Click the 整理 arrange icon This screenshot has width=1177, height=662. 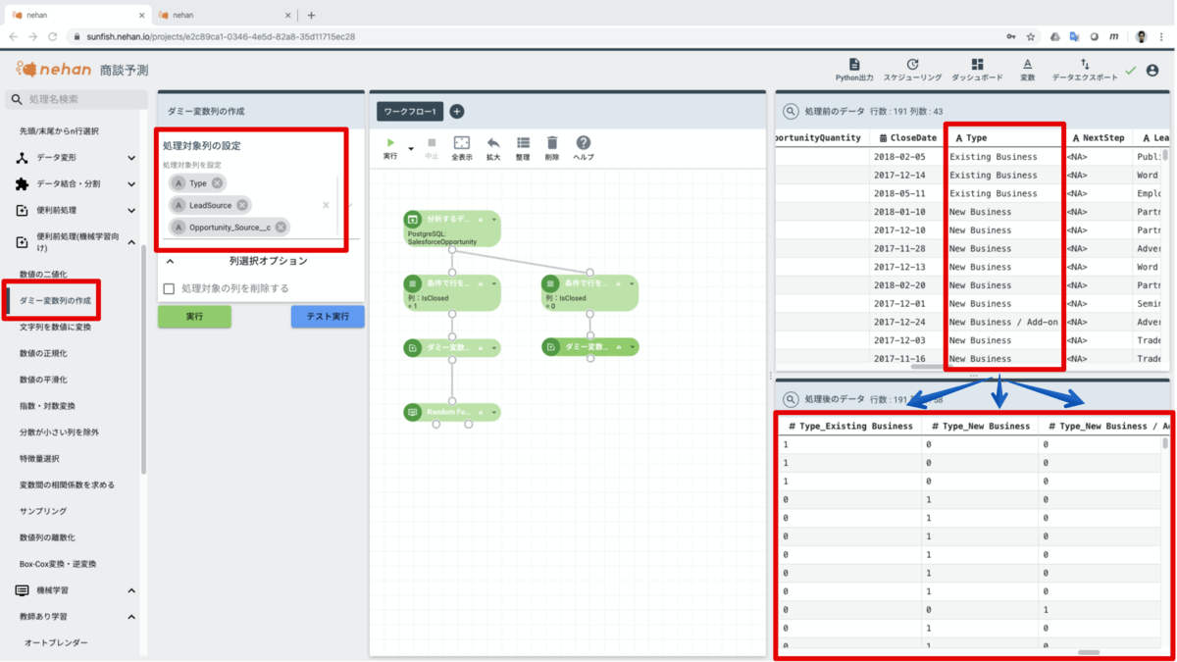(x=523, y=143)
